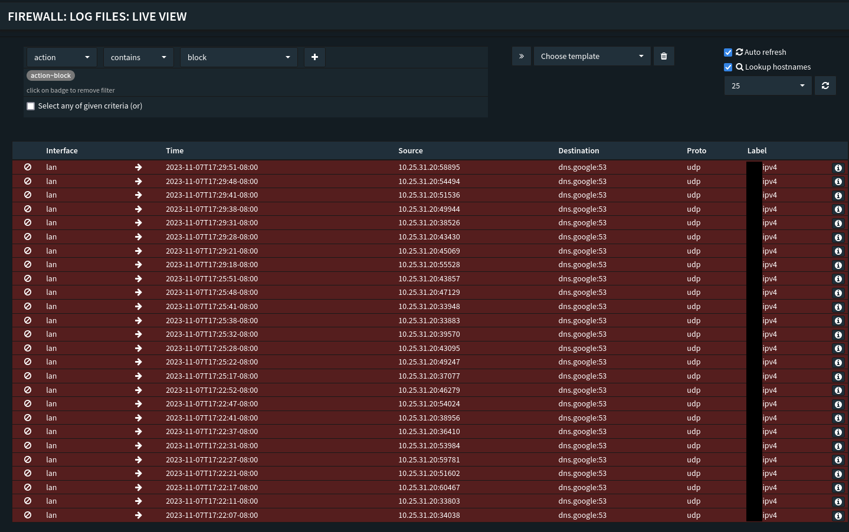The width and height of the screenshot is (849, 532).
Task: Click the block icon on 17:29:51 row
Action: coord(28,167)
